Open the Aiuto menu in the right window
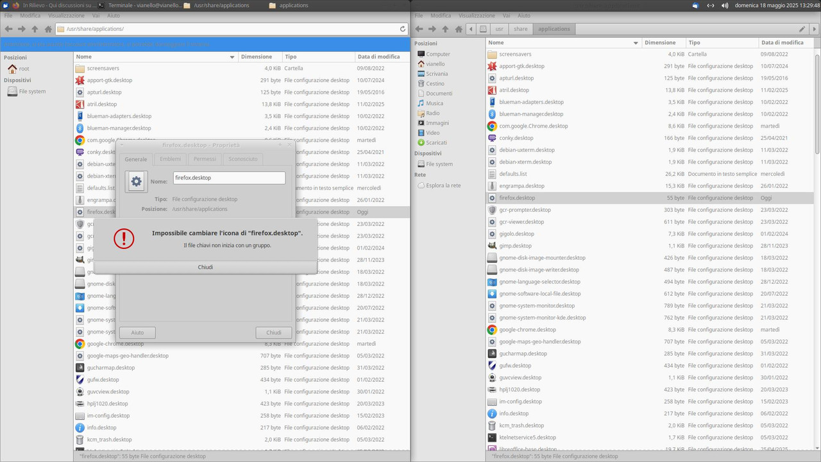The image size is (821, 462). tap(524, 15)
